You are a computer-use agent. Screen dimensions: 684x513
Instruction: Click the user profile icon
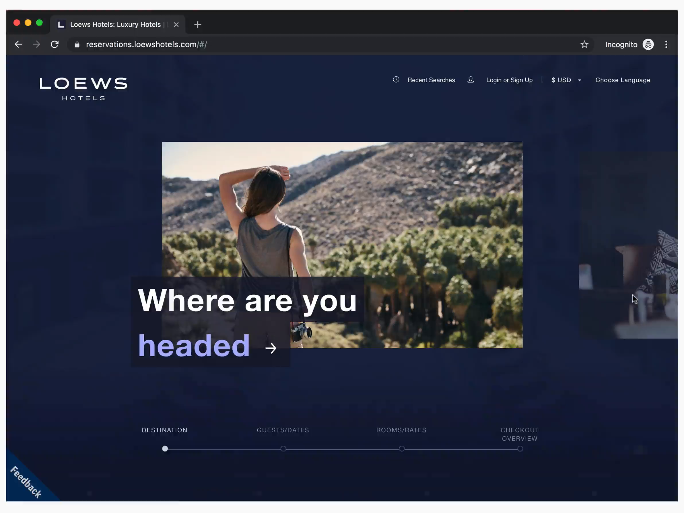coord(470,80)
